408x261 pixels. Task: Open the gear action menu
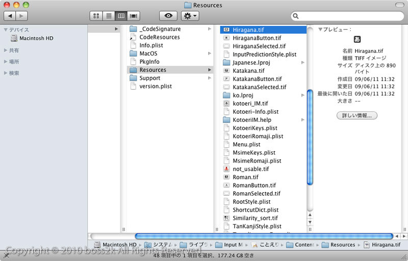point(190,16)
